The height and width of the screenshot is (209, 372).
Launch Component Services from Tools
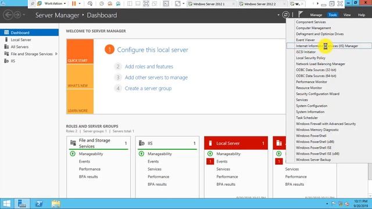pos(310,22)
